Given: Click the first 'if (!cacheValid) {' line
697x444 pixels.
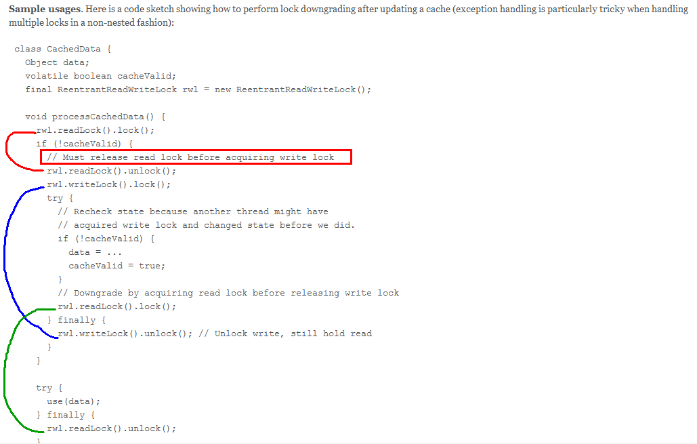Looking at the screenshot, I should point(85,144).
